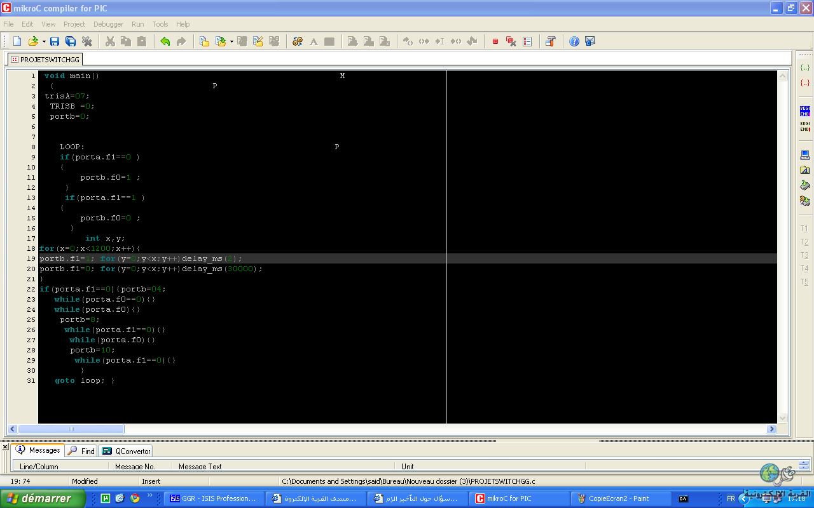Click the computer monitor icon in right sidebar

pyautogui.click(x=804, y=155)
